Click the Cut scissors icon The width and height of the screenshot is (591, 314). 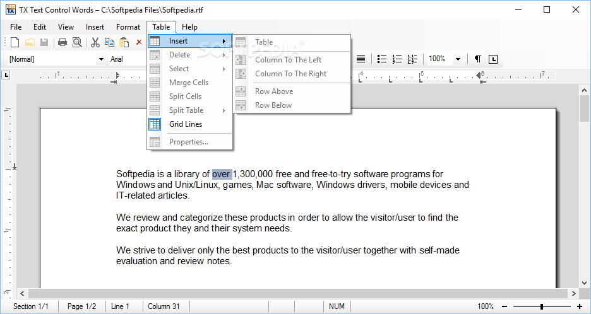(95, 42)
